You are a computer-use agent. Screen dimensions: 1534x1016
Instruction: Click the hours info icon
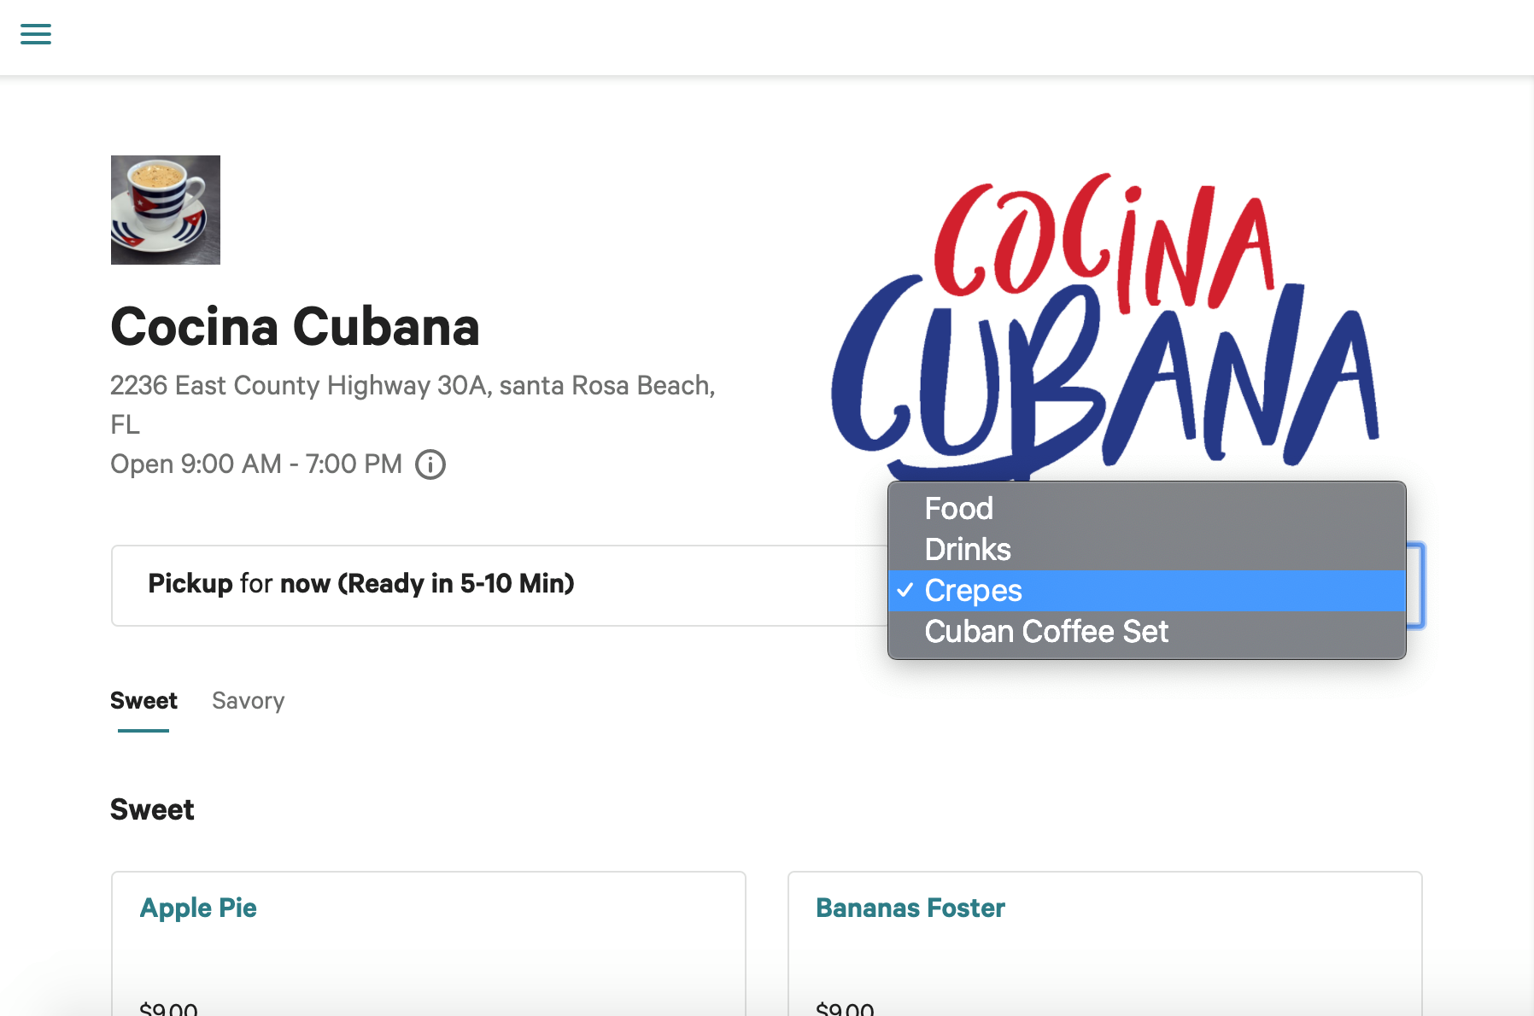pos(430,464)
